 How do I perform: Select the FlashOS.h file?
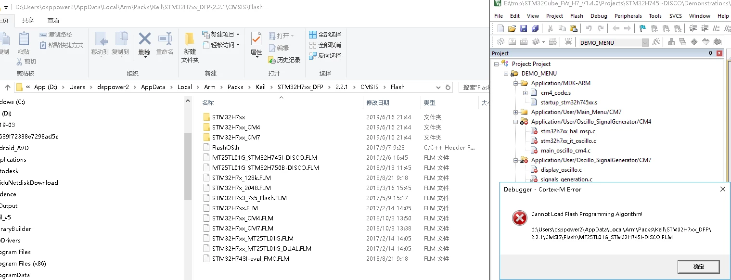[x=225, y=148]
